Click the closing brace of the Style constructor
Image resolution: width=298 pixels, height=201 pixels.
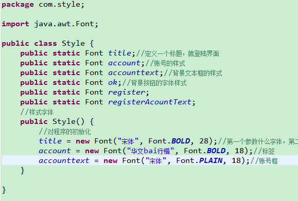pos(23,171)
